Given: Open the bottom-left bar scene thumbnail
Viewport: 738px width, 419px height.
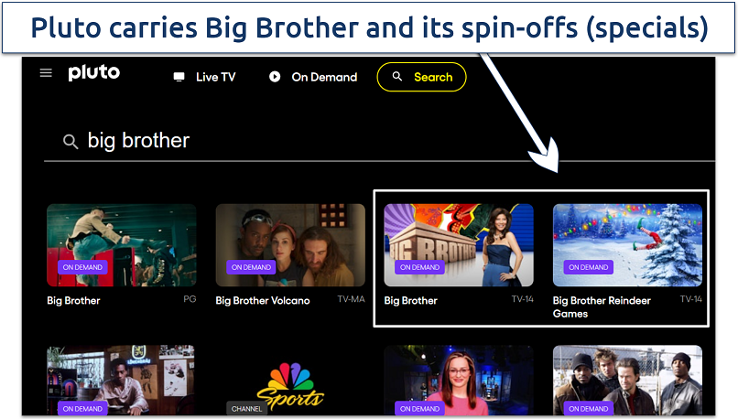Looking at the screenshot, I should [121, 380].
